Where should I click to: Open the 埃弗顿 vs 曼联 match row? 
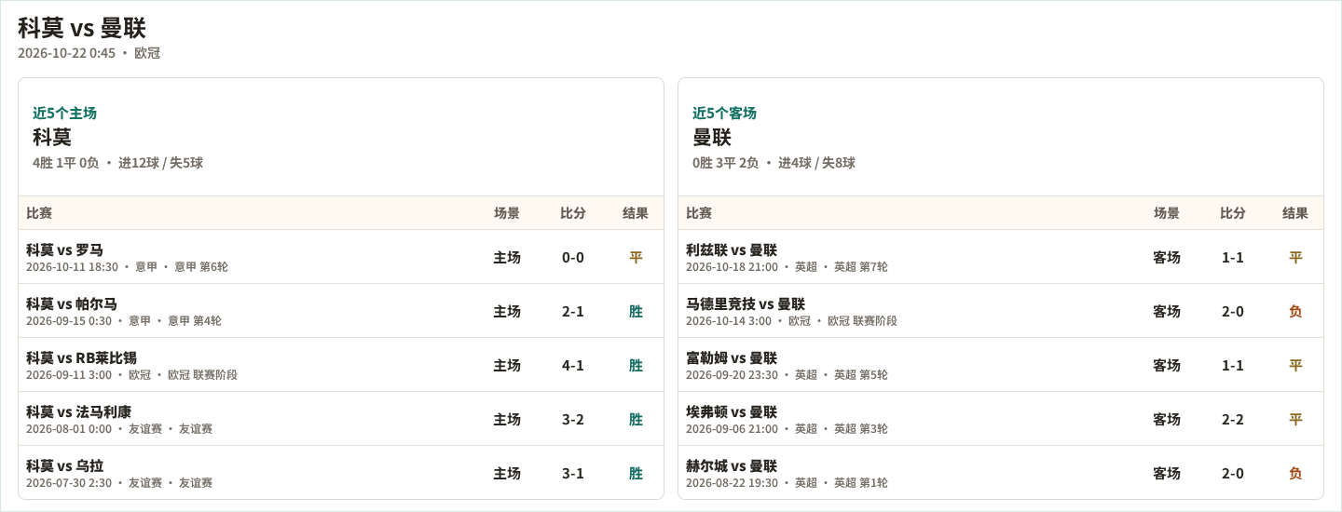point(1001,419)
